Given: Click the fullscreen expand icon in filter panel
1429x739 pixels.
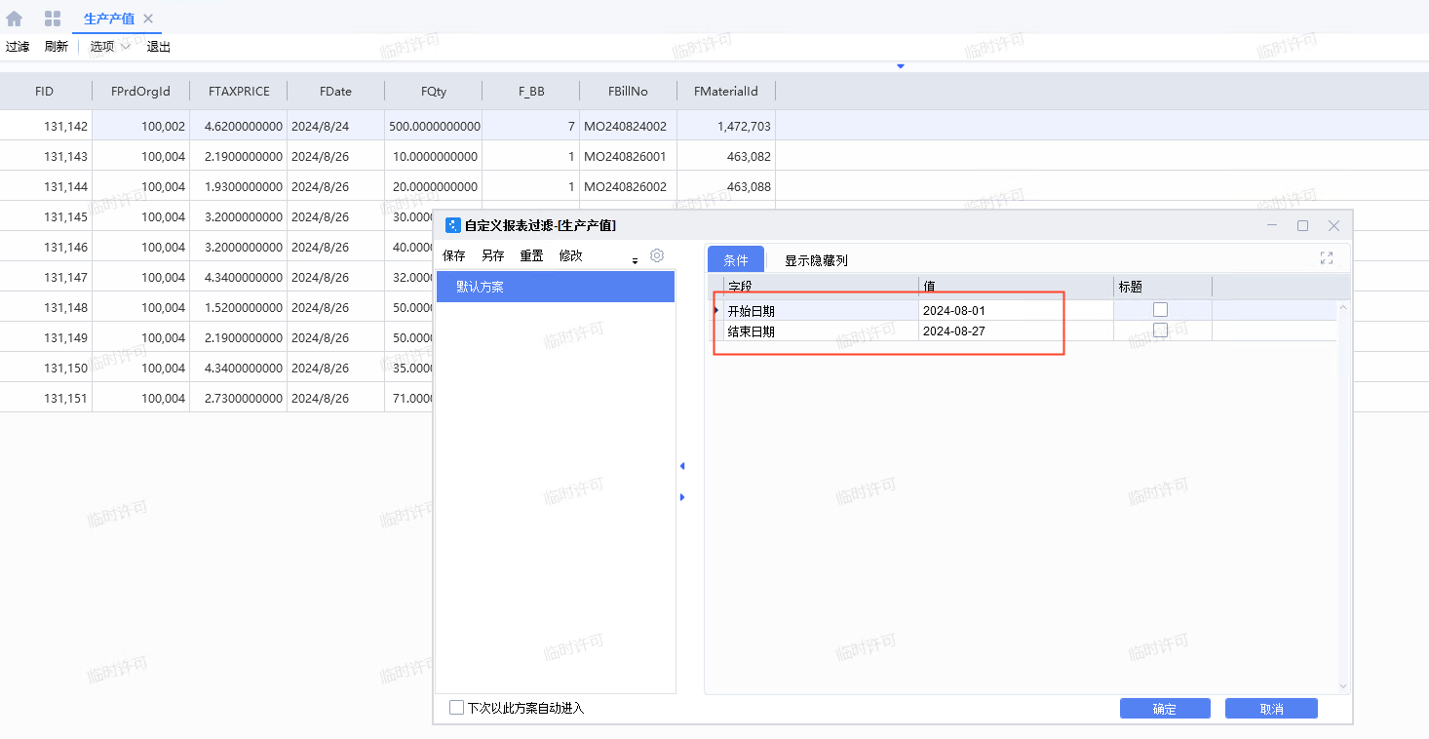Looking at the screenshot, I should click(x=1326, y=258).
